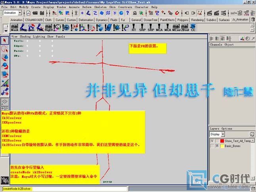Select the arrow Select tool
The image size is (256, 192).
[5, 40]
